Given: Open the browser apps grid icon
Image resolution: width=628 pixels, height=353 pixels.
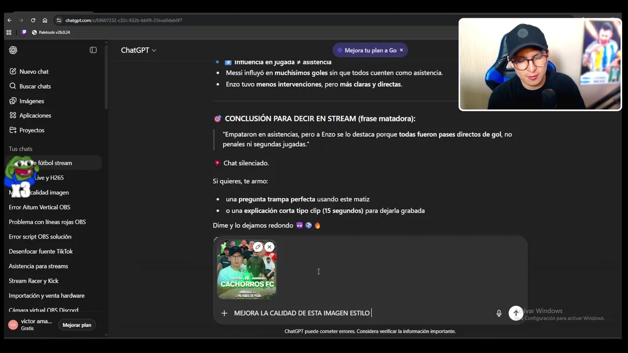Looking at the screenshot, I should tap(9, 32).
